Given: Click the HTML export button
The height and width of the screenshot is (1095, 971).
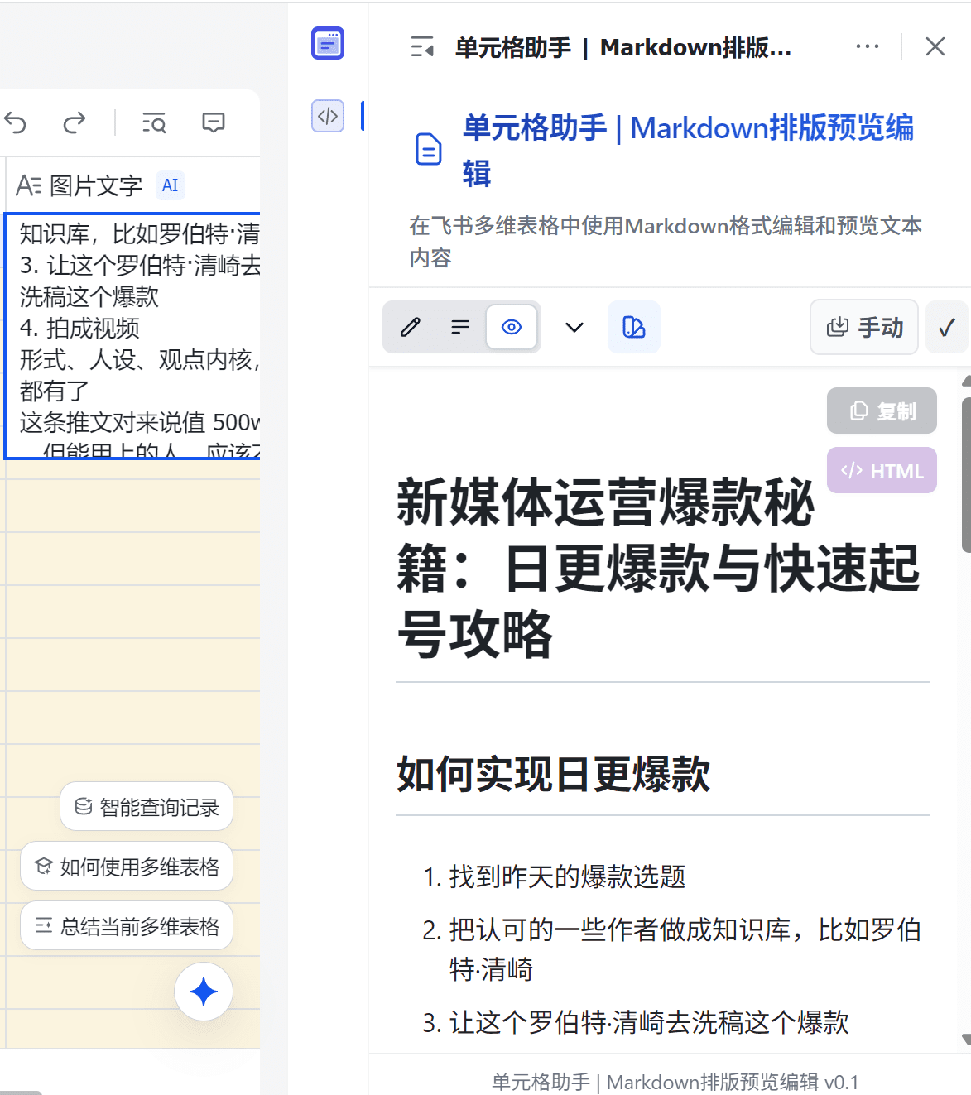Looking at the screenshot, I should tap(882, 471).
